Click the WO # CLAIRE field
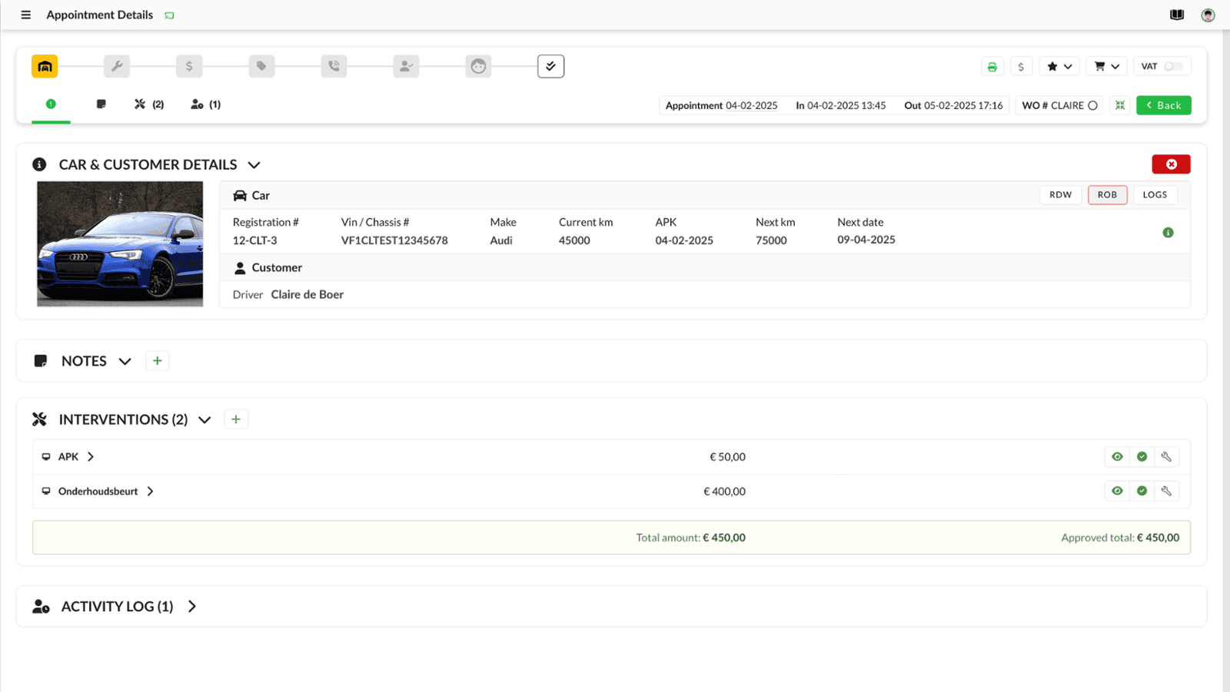This screenshot has height=692, width=1230. tap(1059, 105)
